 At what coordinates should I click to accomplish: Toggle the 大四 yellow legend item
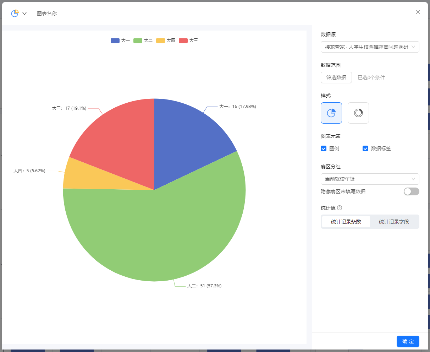click(166, 40)
